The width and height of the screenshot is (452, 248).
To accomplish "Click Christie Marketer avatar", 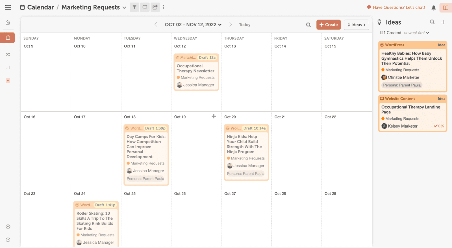I will 384,77.
